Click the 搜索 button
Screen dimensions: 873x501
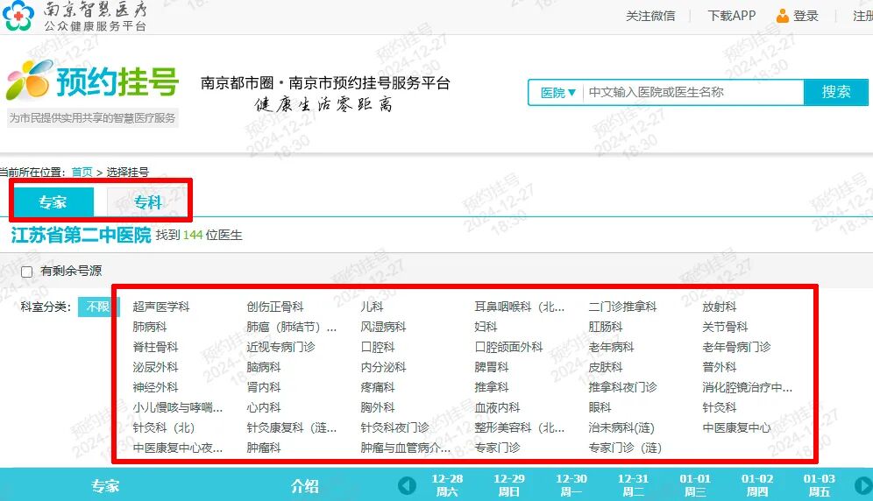coord(835,92)
